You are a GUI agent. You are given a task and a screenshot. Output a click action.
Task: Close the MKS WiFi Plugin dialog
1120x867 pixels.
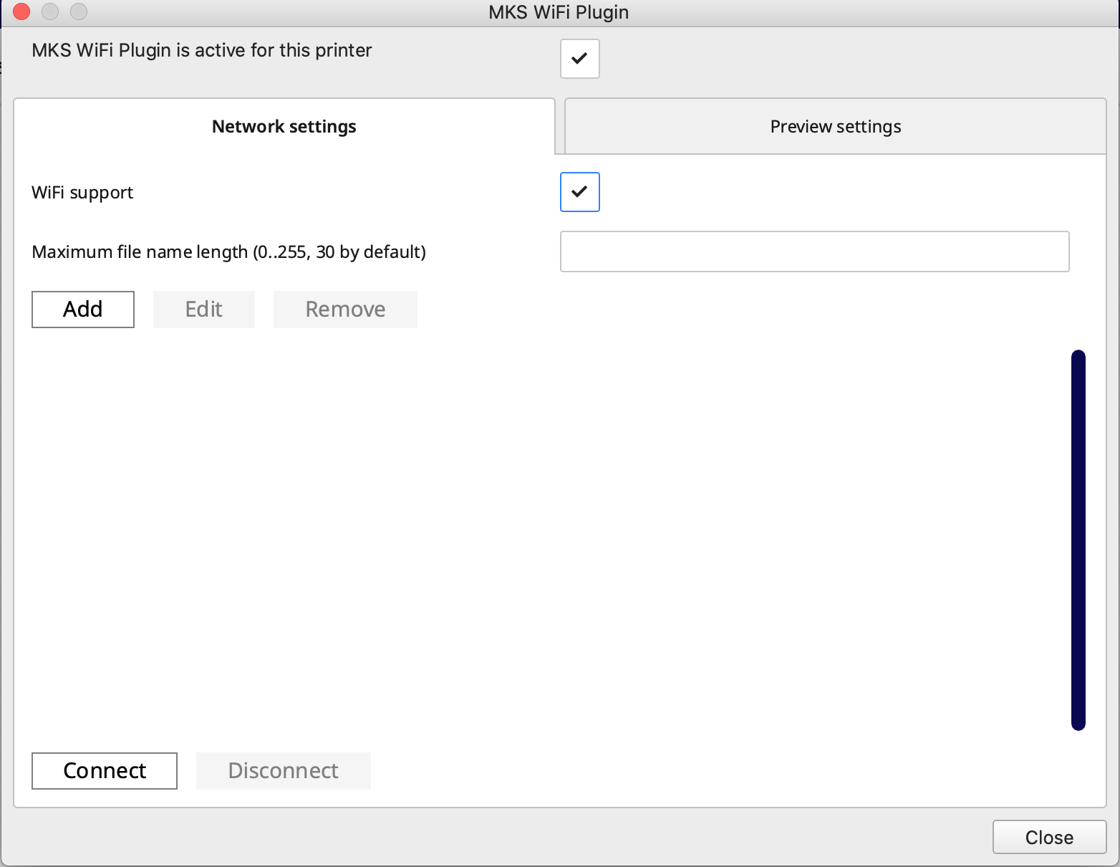[x=1049, y=836]
